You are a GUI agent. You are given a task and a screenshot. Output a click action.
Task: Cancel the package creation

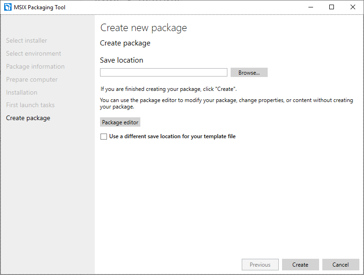coord(340,264)
